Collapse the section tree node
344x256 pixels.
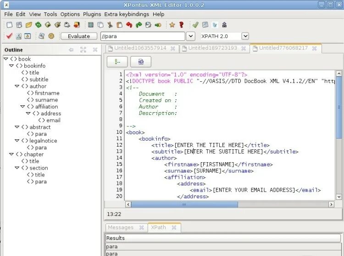pyautogui.click(x=17, y=168)
